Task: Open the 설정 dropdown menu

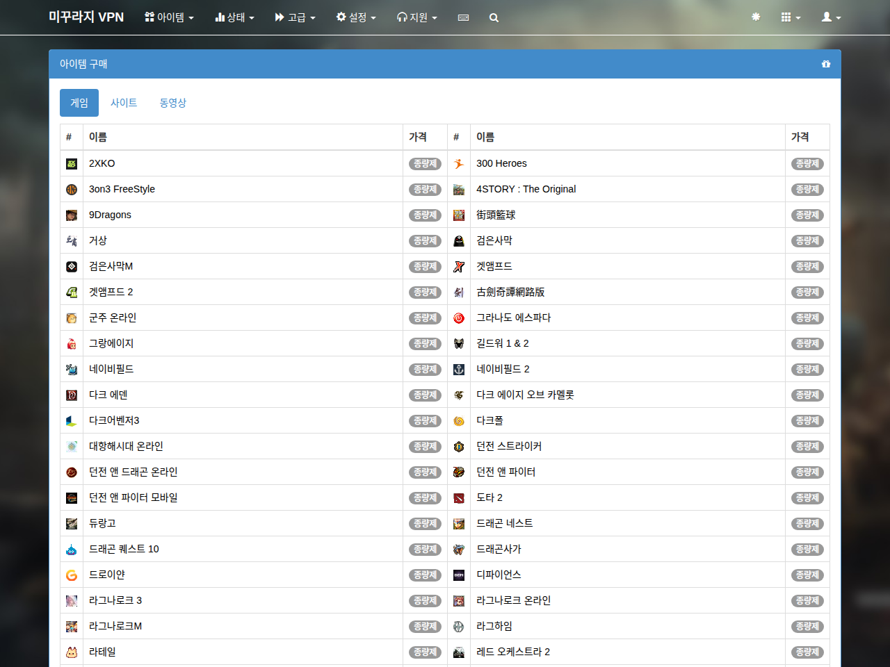Action: tap(356, 17)
